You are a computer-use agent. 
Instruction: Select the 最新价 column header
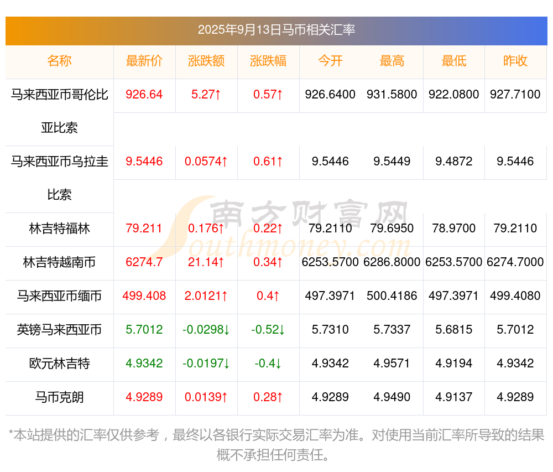[144, 61]
